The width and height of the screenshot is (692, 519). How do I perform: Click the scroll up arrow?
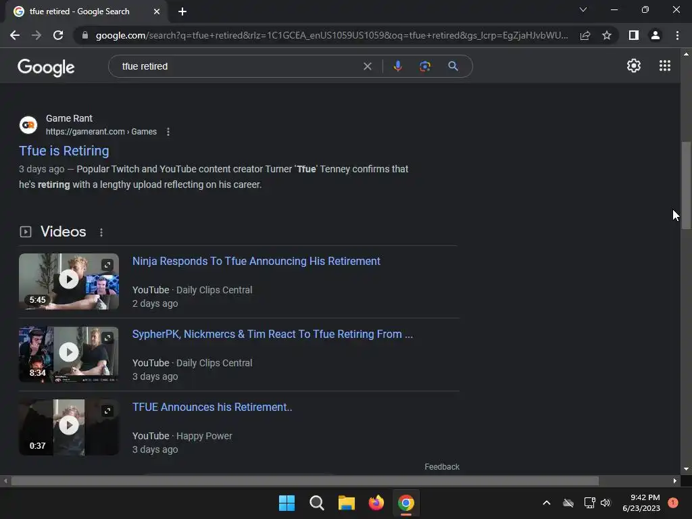[x=686, y=54]
